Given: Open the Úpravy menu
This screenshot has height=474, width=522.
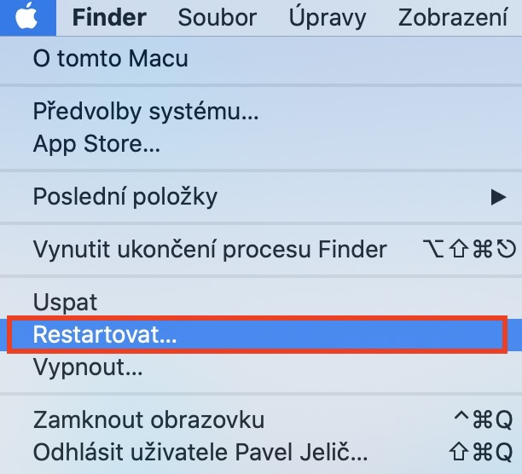Looking at the screenshot, I should point(328,17).
